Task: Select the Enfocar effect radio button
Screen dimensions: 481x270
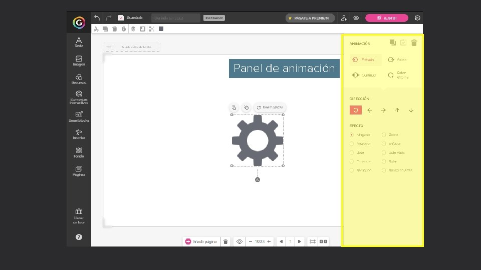Action: (x=384, y=143)
